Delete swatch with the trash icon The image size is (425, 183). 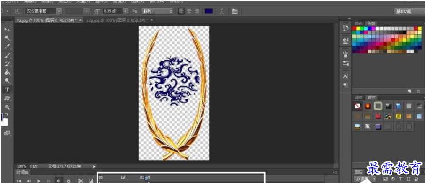pos(418,91)
